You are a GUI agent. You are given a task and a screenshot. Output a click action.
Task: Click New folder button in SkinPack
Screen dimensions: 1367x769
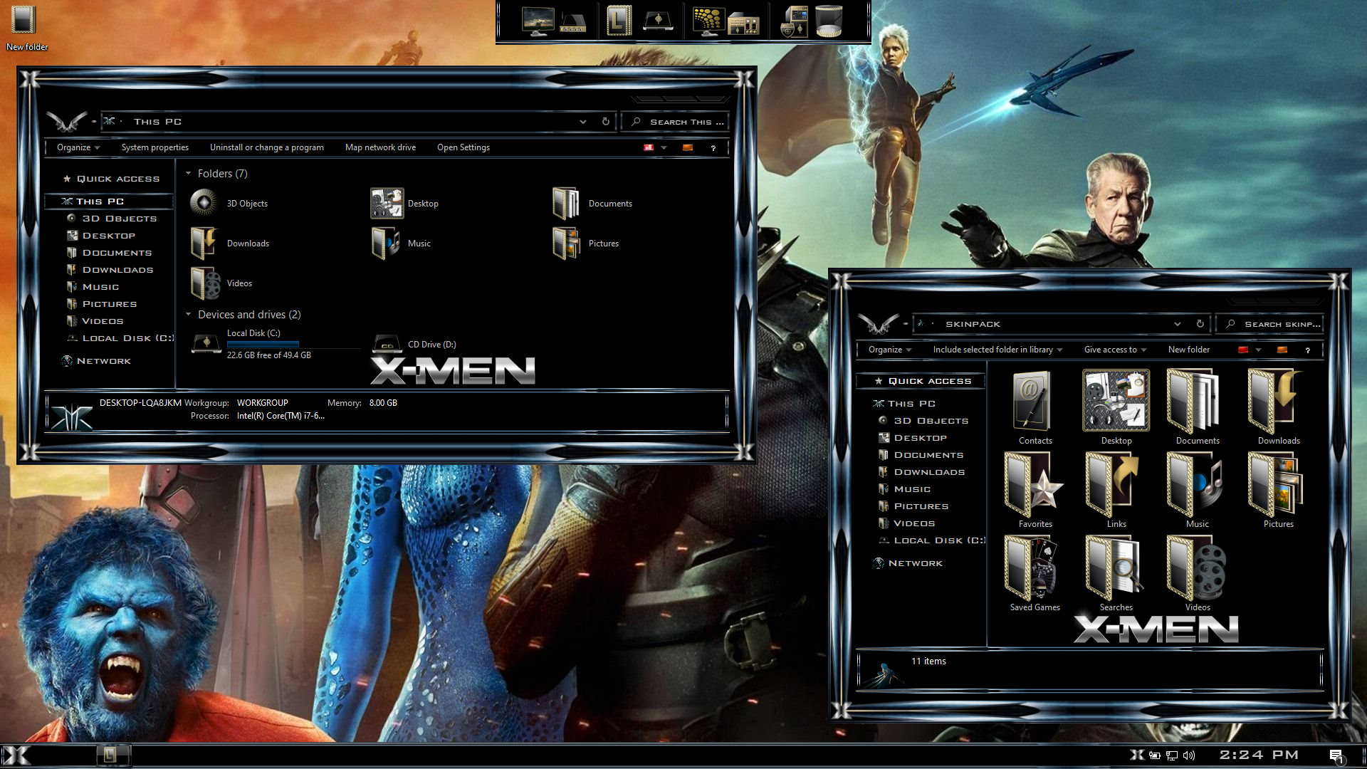click(1188, 350)
